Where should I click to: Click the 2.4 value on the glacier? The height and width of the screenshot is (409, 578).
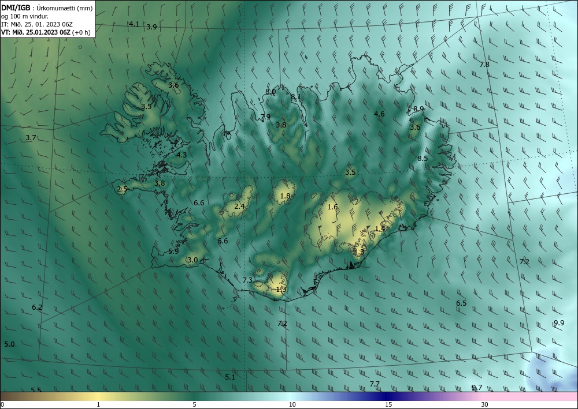coord(239,206)
